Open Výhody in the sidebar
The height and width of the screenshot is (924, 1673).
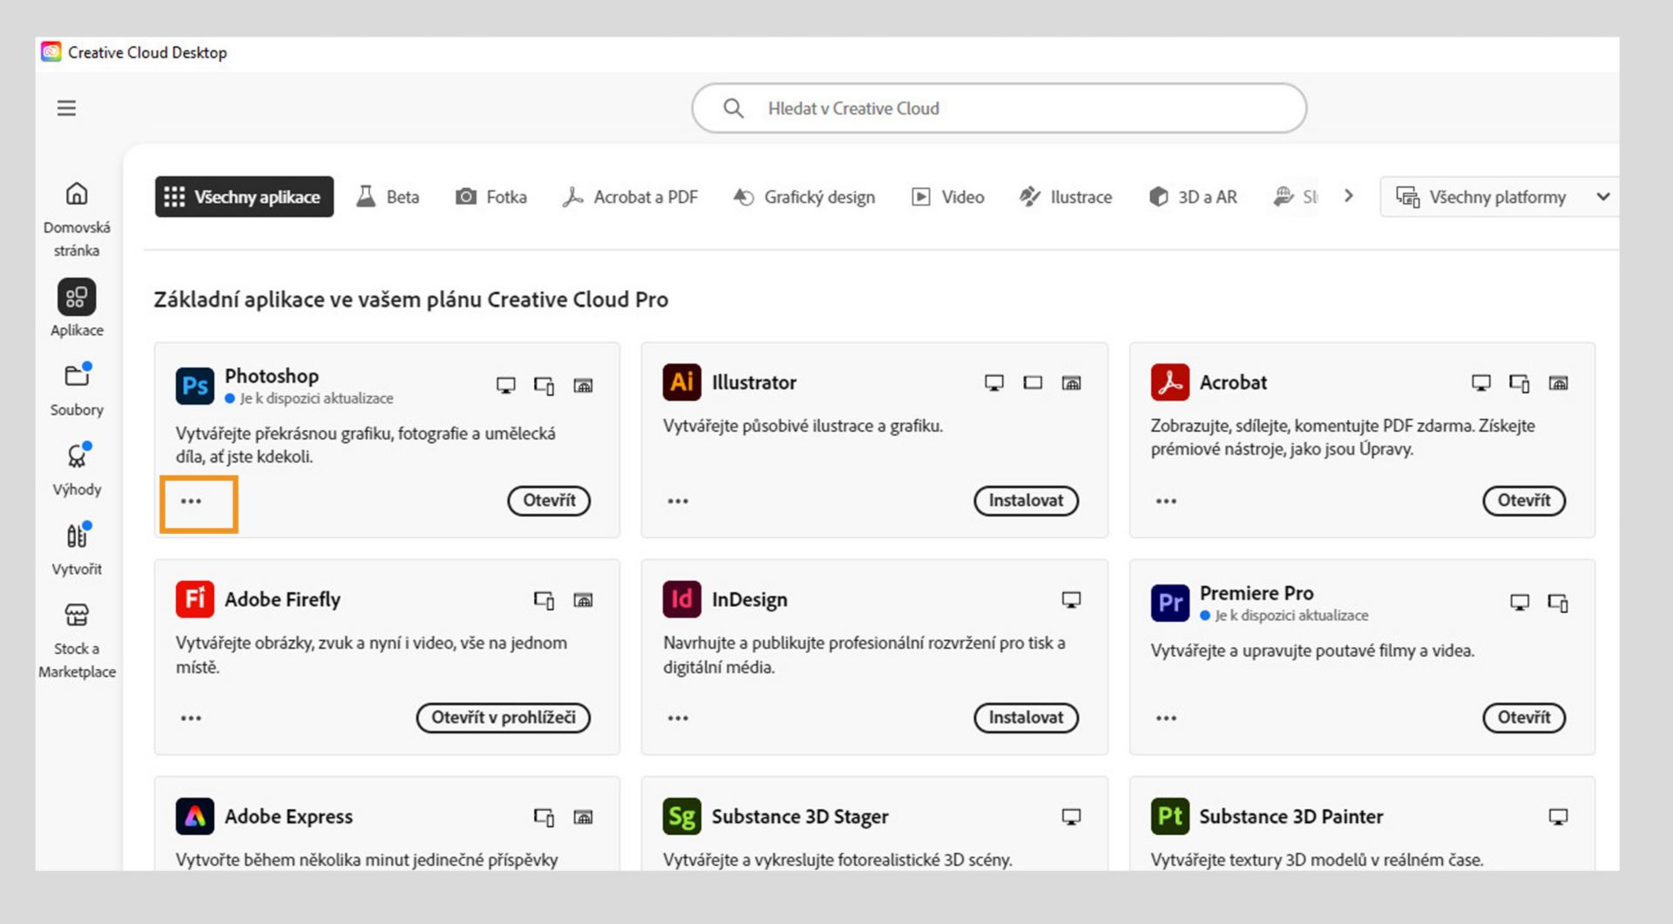tap(77, 469)
